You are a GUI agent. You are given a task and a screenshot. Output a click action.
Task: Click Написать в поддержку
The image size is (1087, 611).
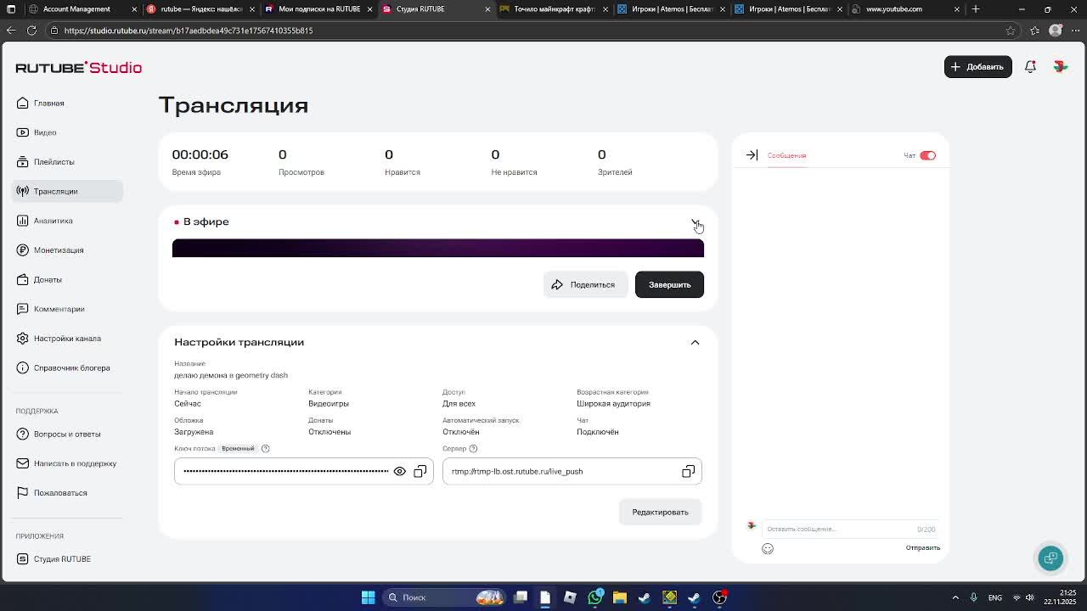[x=68, y=463]
